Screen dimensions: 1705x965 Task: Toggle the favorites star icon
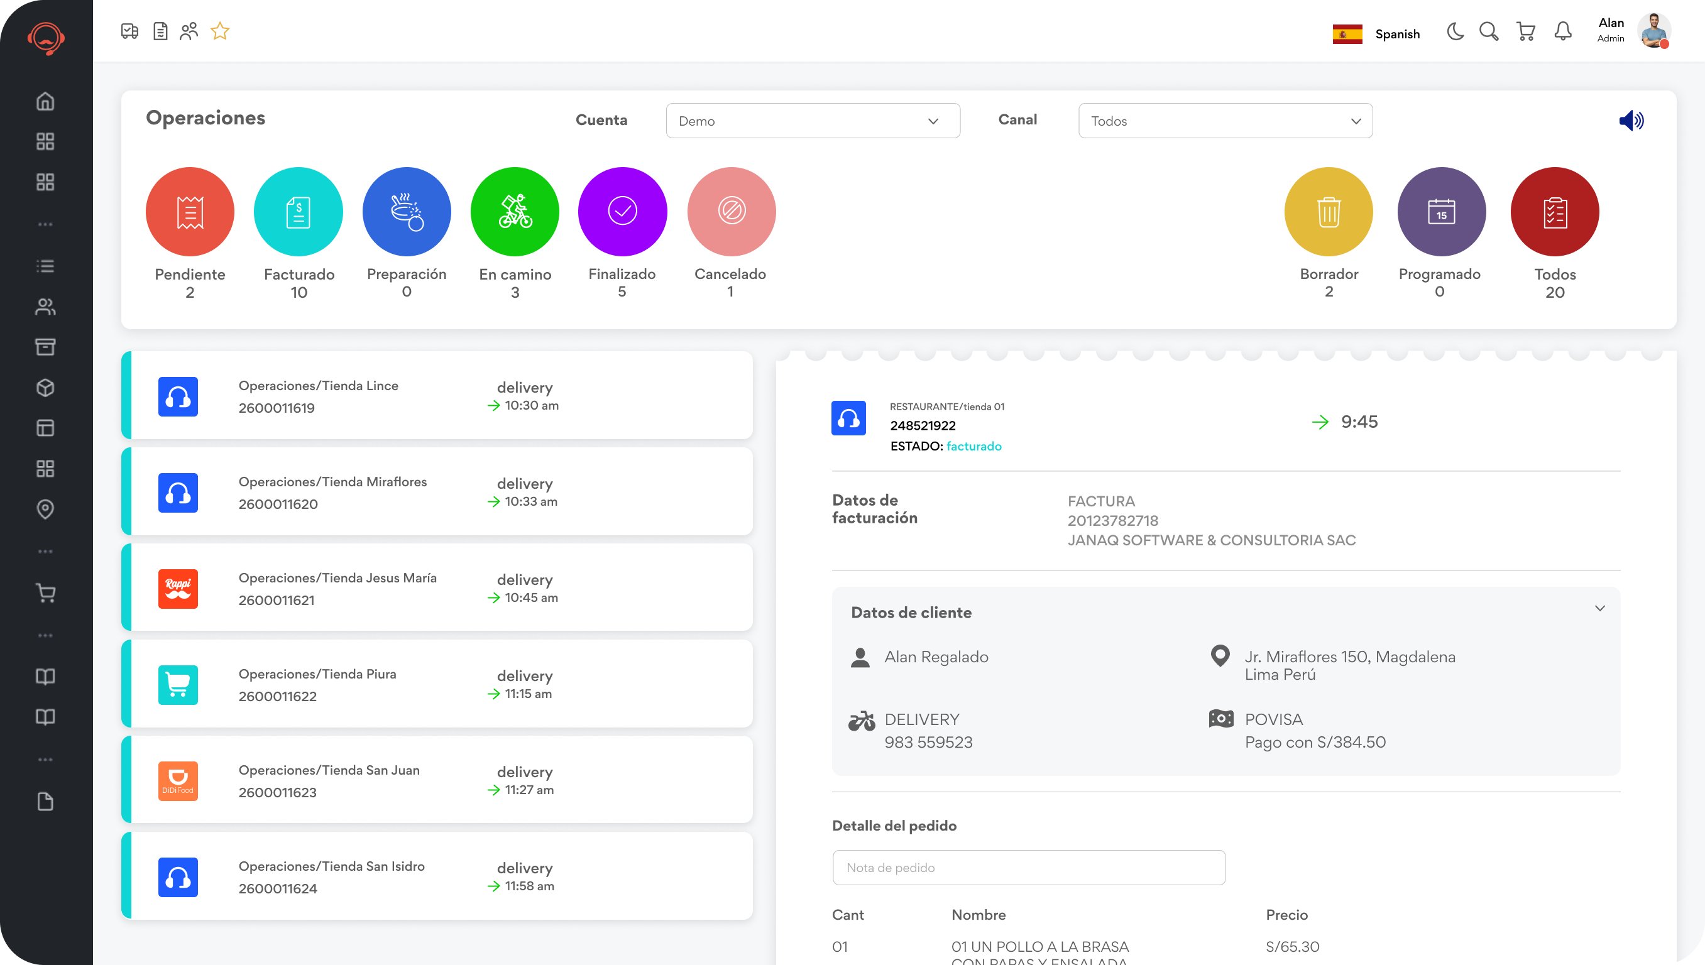tap(219, 31)
